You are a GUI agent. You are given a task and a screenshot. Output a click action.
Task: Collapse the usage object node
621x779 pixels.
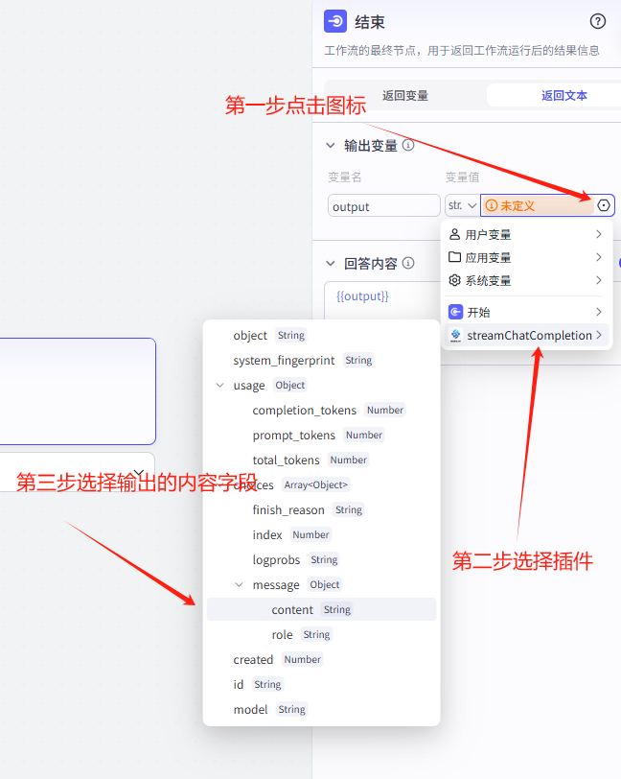(219, 385)
